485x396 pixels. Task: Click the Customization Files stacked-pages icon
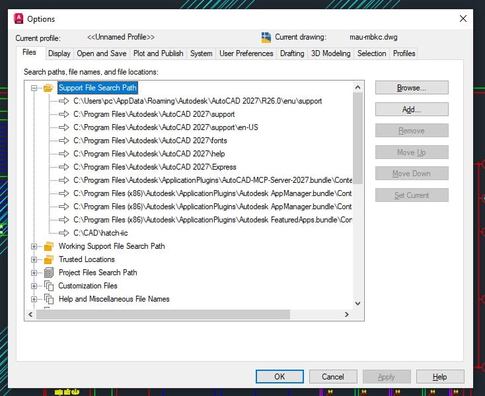(x=49, y=286)
